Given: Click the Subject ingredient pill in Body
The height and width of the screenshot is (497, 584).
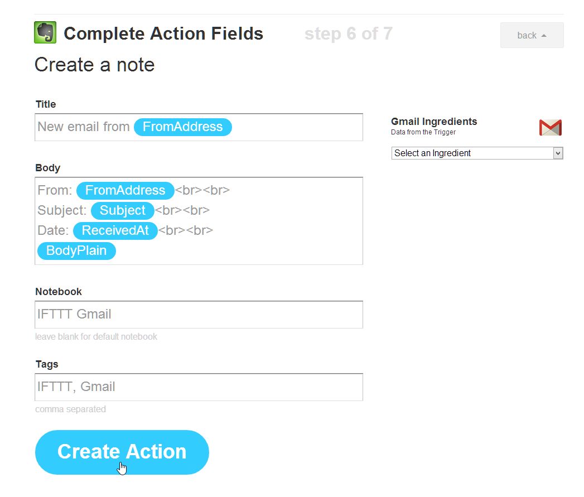Looking at the screenshot, I should pos(123,210).
